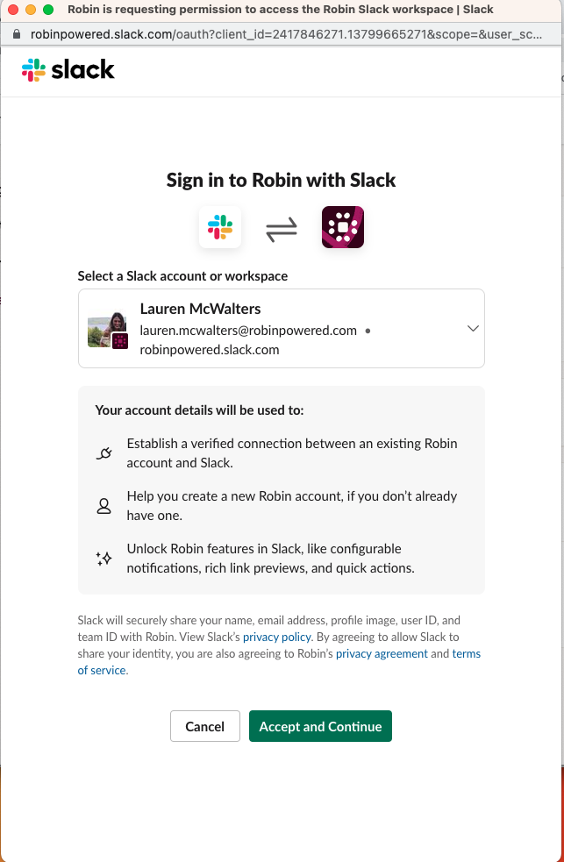Click the yellow minimize window button
Viewport: 564px width, 862px height.
pos(31,10)
